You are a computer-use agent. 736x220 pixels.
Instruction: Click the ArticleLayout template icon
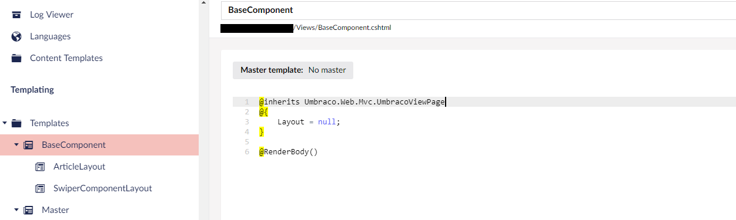click(40, 167)
